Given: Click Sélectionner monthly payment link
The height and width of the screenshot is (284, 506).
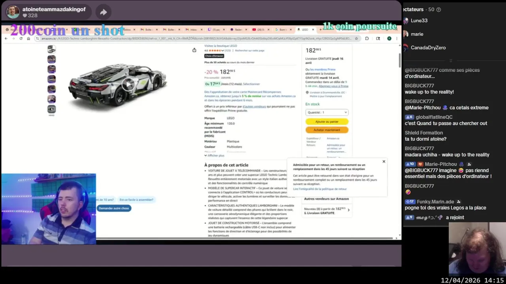Looking at the screenshot, I should 251,84.
